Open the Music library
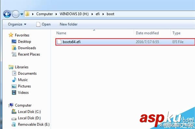The width and height of the screenshot is (195, 129). tap(23, 80)
